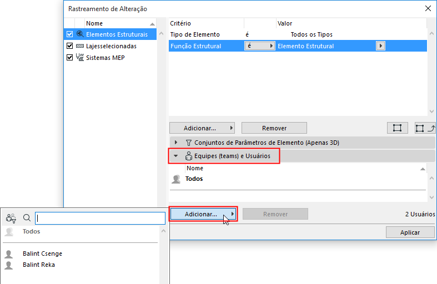Click the plain selection-box icon button
The height and width of the screenshot is (284, 437).
coord(397,128)
